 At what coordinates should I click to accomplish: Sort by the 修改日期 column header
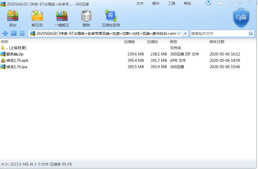click(217, 42)
